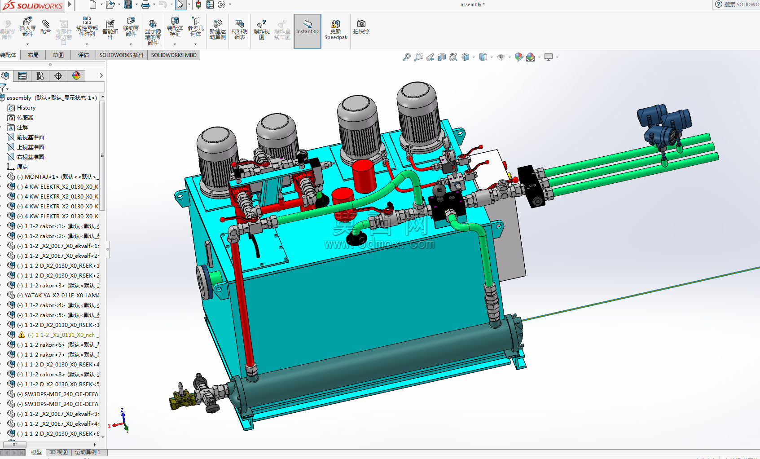This screenshot has height=459, width=760.
Task: Expand the Insert Components (插入零部件) dropdown arrow
Action: tap(27, 44)
